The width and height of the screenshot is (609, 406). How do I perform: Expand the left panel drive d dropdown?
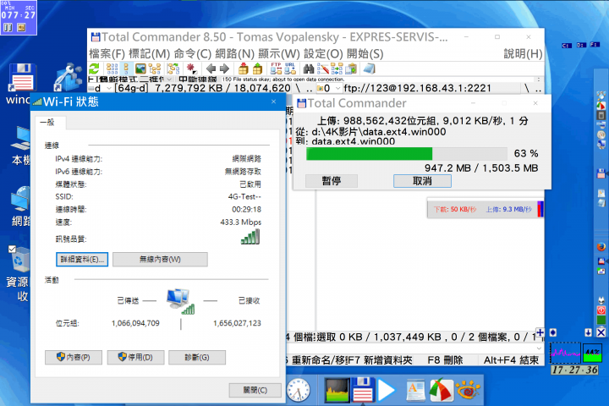point(109,89)
